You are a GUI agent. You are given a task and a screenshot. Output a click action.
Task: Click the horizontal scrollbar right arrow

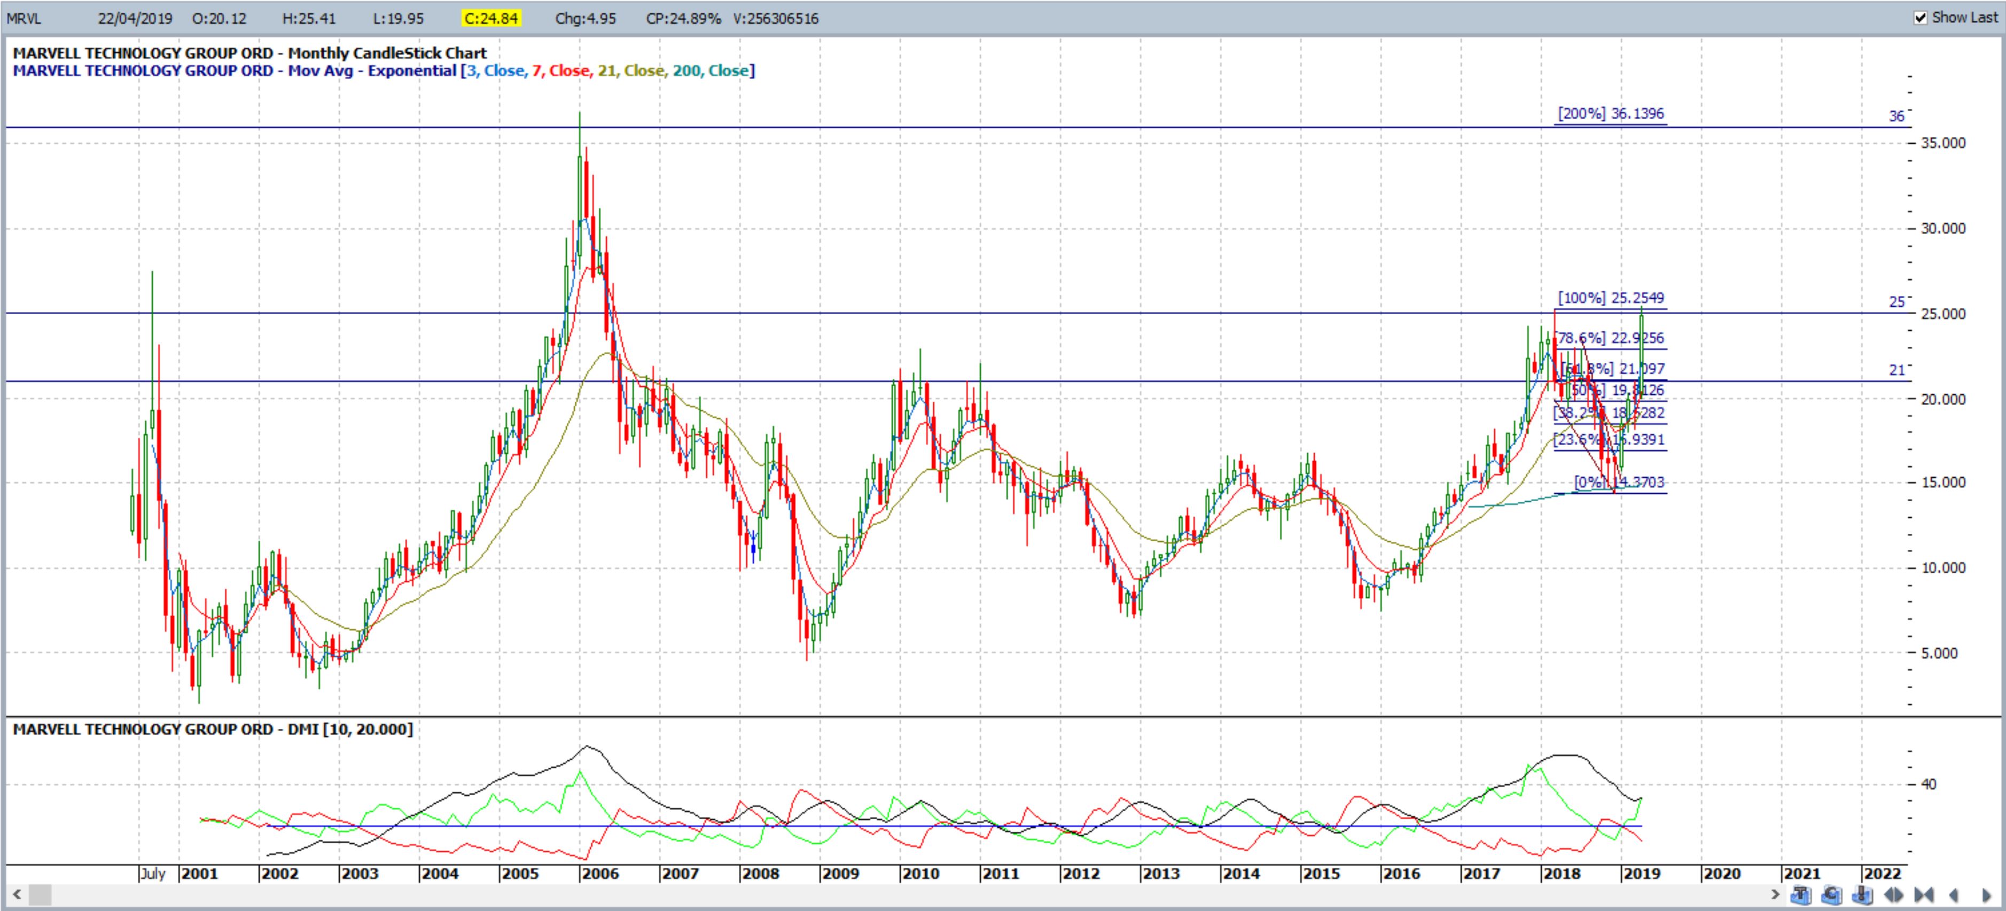pyautogui.click(x=1776, y=894)
